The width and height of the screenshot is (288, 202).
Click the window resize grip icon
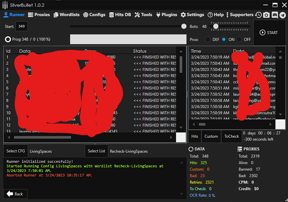click(x=286, y=200)
